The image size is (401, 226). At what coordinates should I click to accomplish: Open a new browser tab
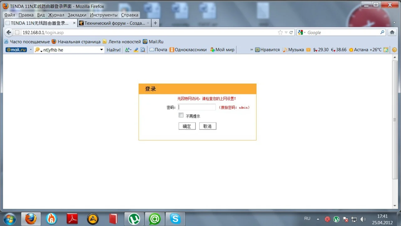(x=155, y=23)
